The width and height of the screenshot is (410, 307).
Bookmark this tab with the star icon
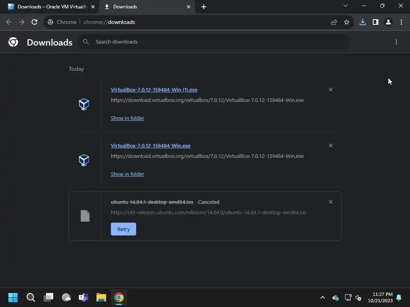click(347, 22)
